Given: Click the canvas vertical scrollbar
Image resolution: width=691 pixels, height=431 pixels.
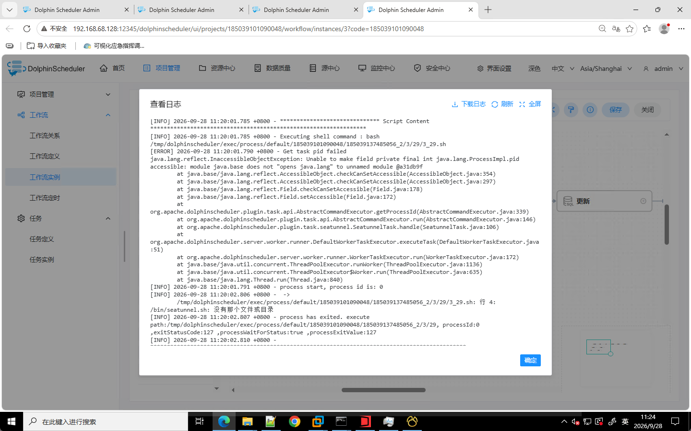Looking at the screenshot, I should tap(667, 225).
